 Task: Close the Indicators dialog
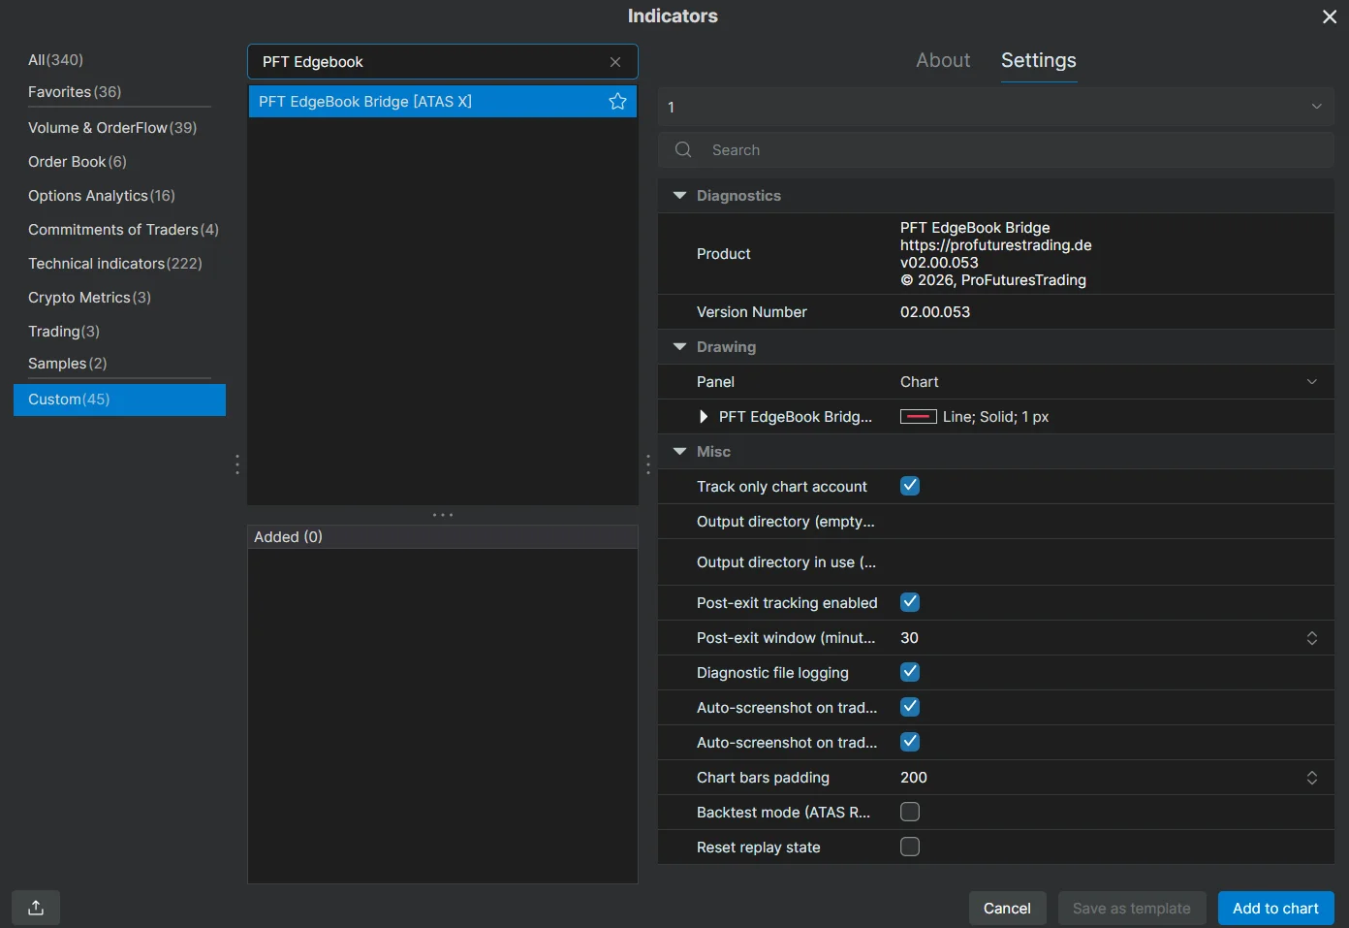click(1330, 16)
